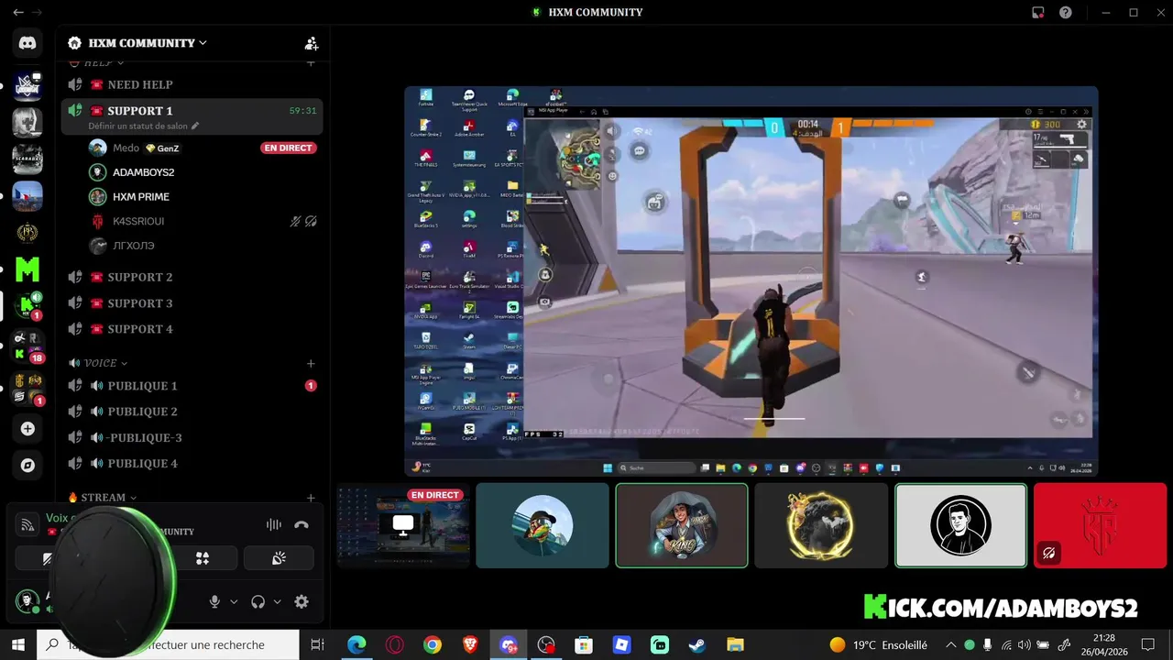Viewport: 1173px width, 660px height.
Task: Open Windows Start menu
Action: (x=17, y=645)
